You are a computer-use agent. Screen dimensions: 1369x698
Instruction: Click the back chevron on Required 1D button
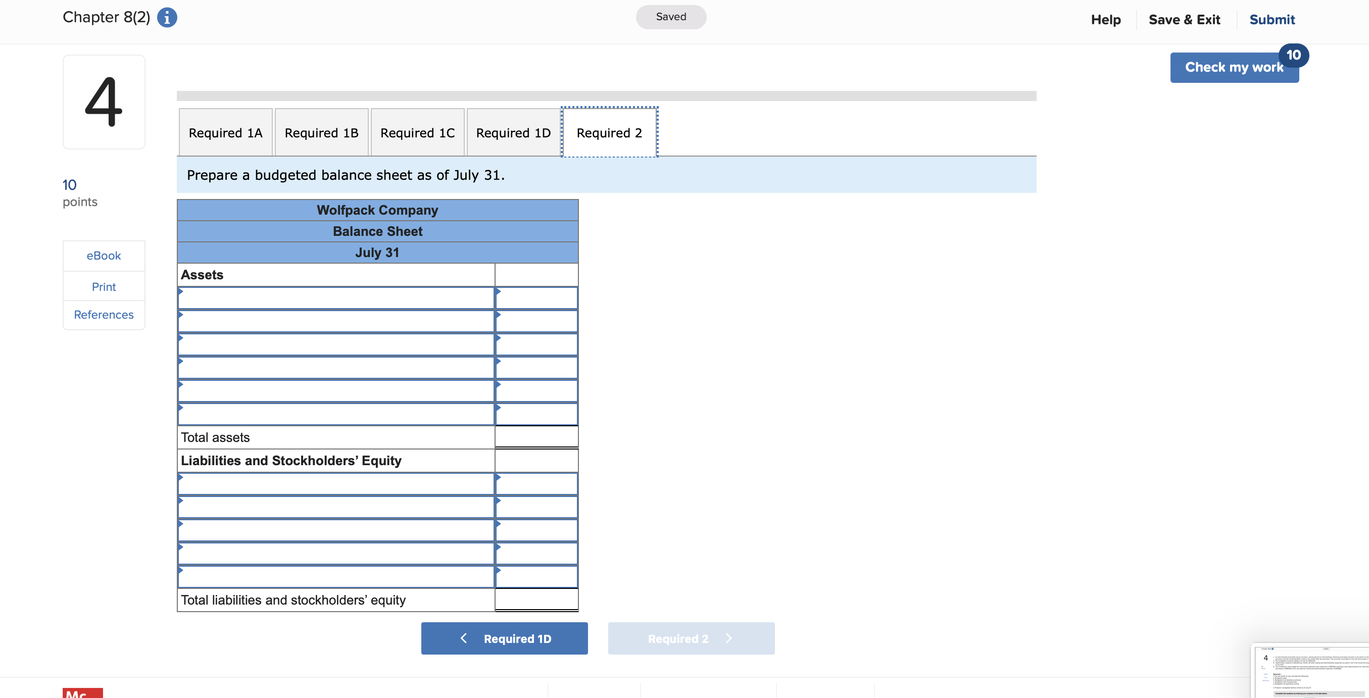(463, 638)
